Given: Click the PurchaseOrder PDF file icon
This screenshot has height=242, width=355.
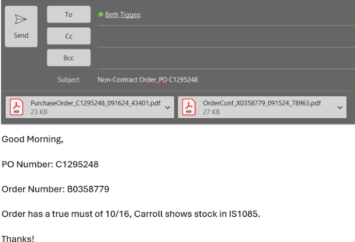Looking at the screenshot, I should tap(17, 107).
